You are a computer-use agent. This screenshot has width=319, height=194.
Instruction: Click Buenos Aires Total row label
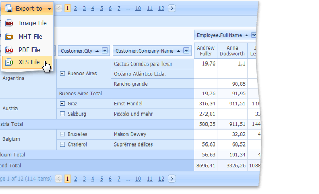pos(81,94)
